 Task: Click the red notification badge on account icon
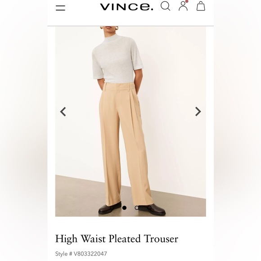click(x=187, y=1)
